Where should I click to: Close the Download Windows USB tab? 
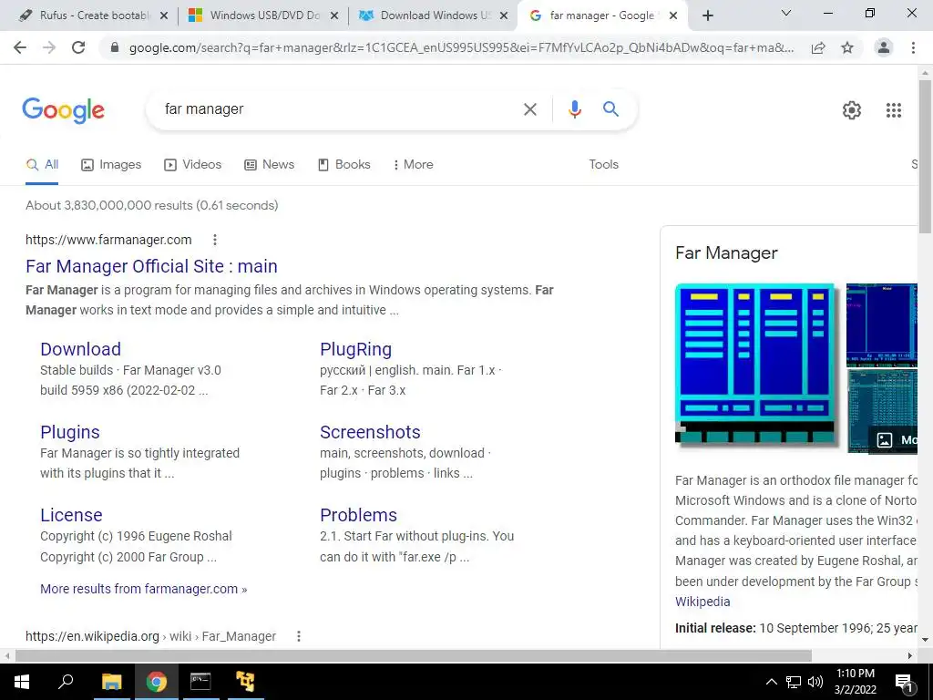tap(504, 15)
